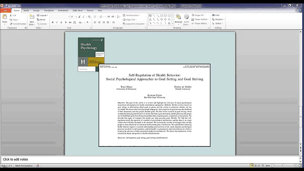Align text right in Paragraph group

tap(103, 22)
